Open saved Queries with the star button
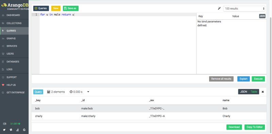 click(41, 8)
